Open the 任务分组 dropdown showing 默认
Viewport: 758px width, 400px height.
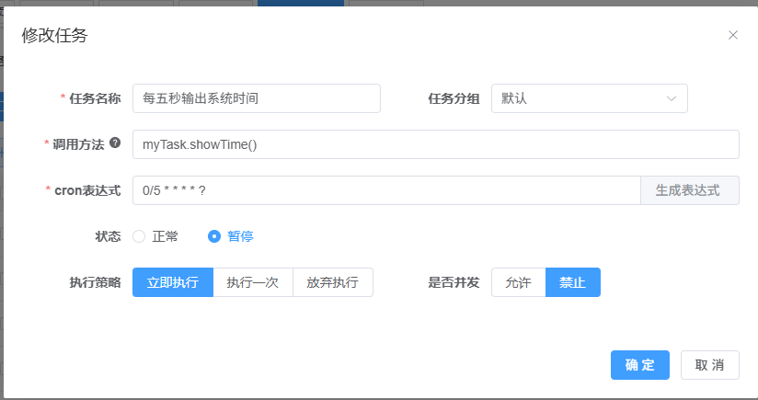click(x=589, y=98)
